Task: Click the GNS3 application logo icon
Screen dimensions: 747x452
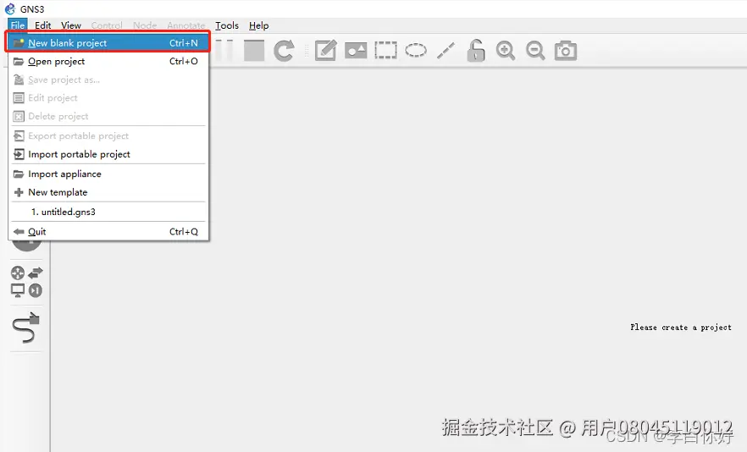Action: [10, 9]
